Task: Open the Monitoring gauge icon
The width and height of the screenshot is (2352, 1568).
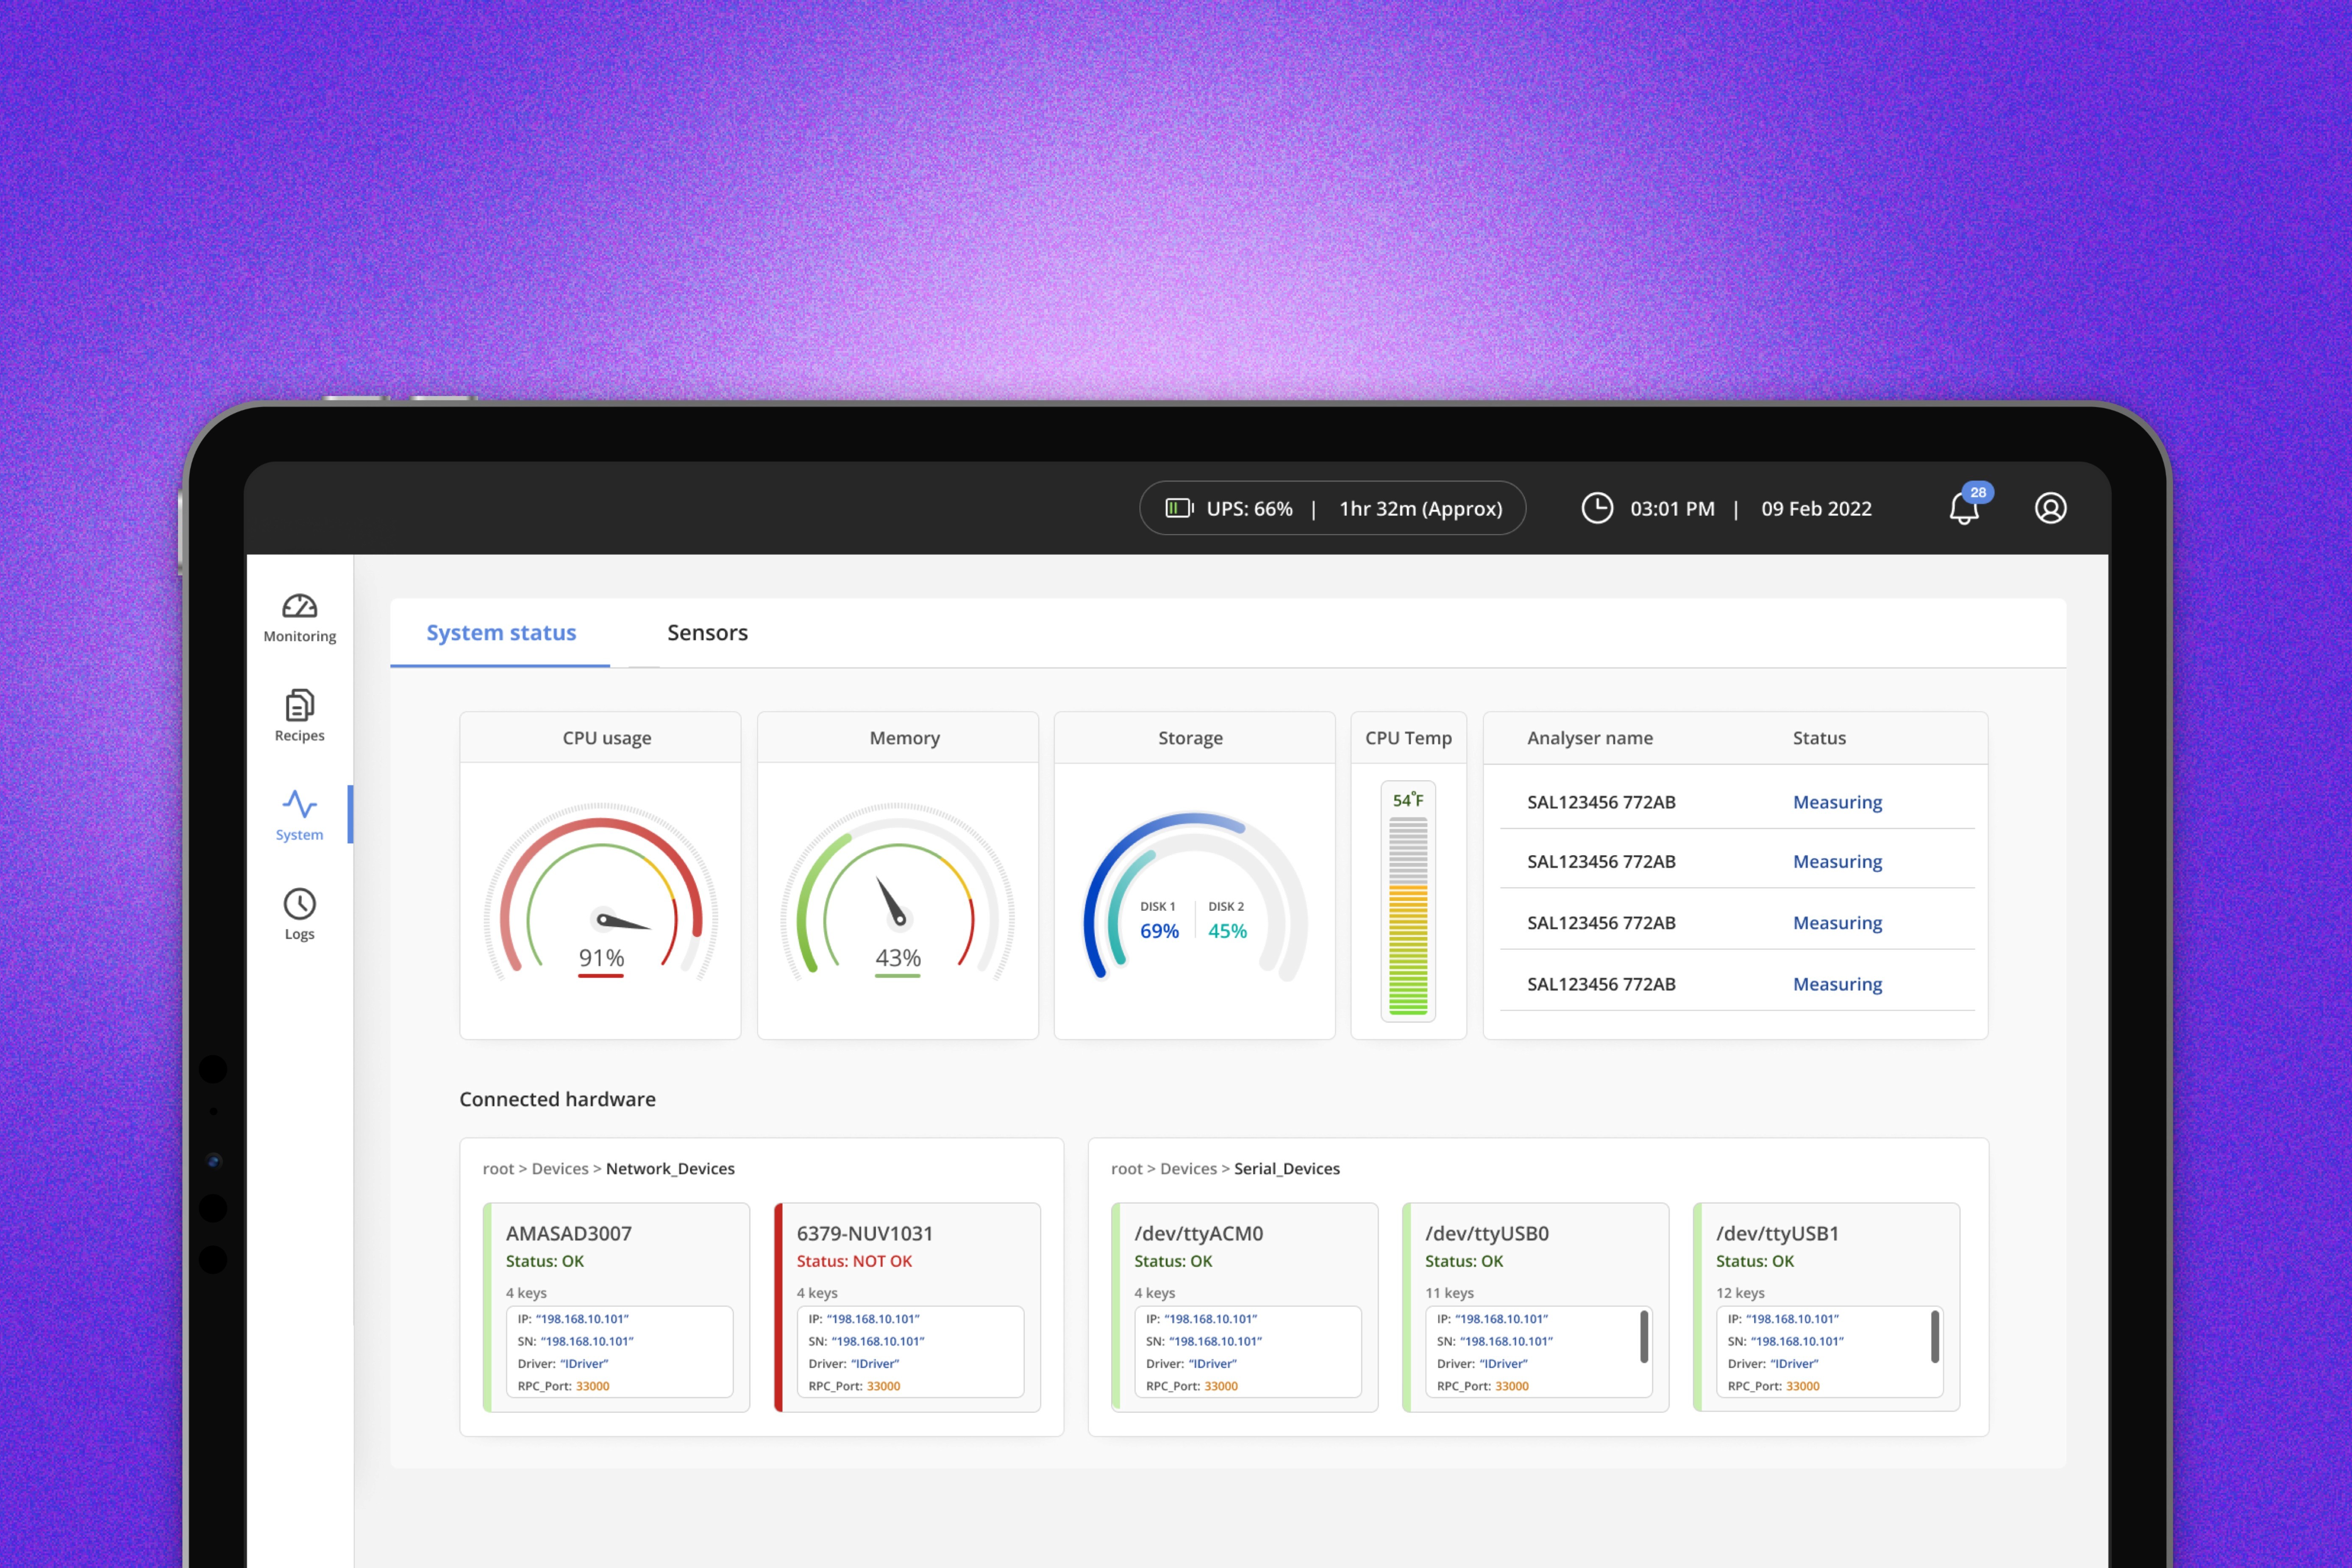Action: (299, 607)
